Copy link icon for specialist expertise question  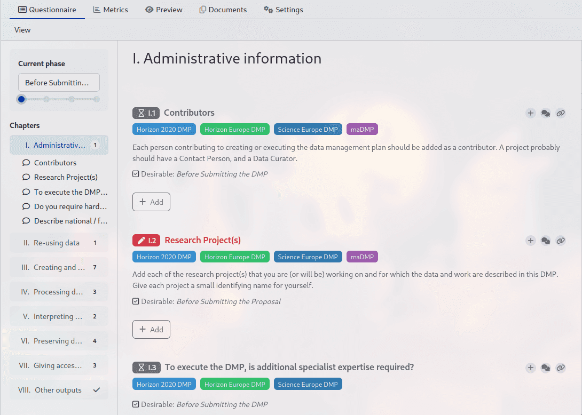point(561,368)
